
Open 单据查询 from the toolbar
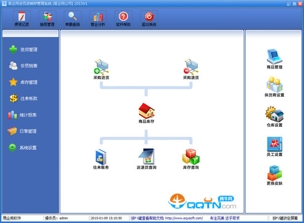72,19
